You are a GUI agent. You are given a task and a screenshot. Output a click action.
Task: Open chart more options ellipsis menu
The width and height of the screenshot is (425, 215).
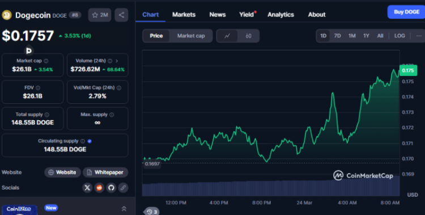(x=419, y=36)
